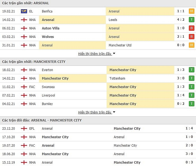Viewport: 196px width, 166px height.
Task: Select the highlighted Arsenal team versus Leeds
Action: 48,20
